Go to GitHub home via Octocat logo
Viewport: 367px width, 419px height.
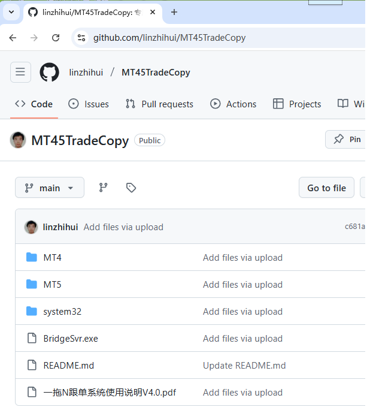pyautogui.click(x=49, y=72)
